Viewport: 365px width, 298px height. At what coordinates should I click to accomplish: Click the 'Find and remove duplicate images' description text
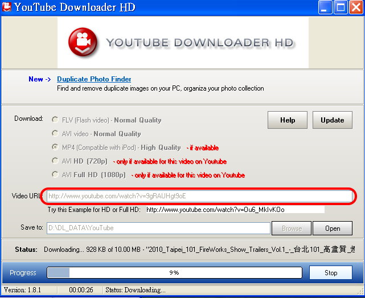161,88
